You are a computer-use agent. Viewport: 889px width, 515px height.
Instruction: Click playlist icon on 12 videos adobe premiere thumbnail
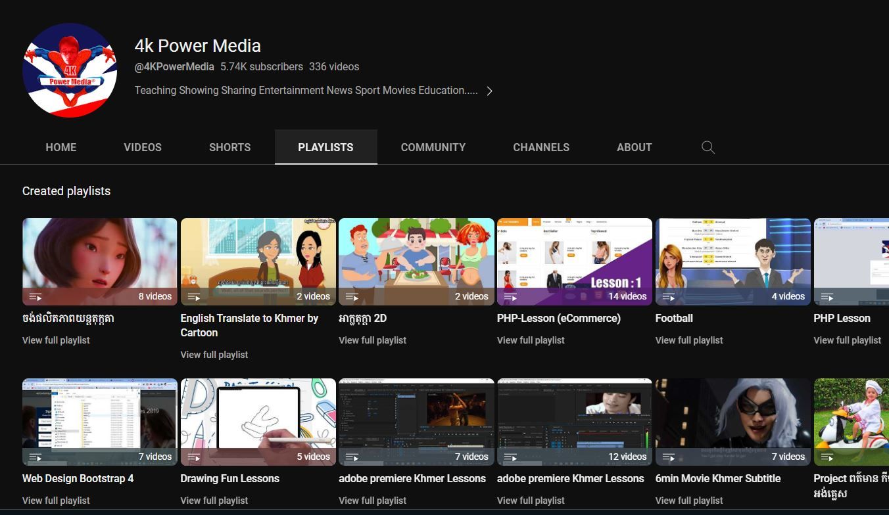point(510,457)
